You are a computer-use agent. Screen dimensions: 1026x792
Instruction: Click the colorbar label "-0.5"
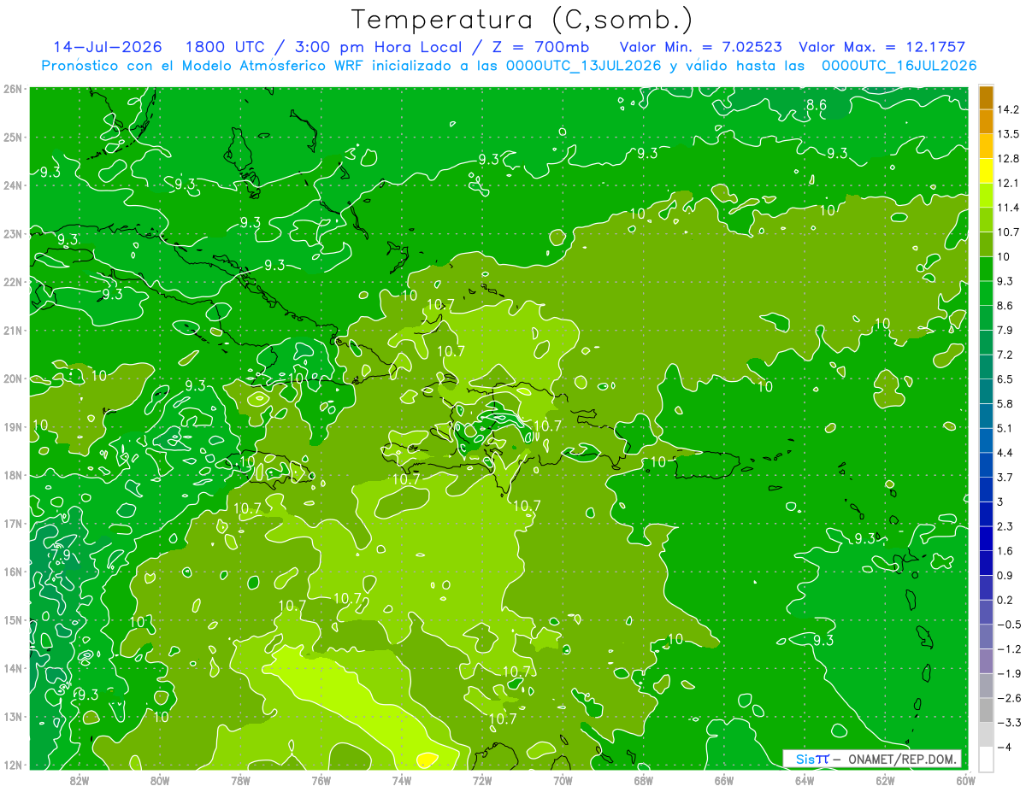click(x=1009, y=625)
